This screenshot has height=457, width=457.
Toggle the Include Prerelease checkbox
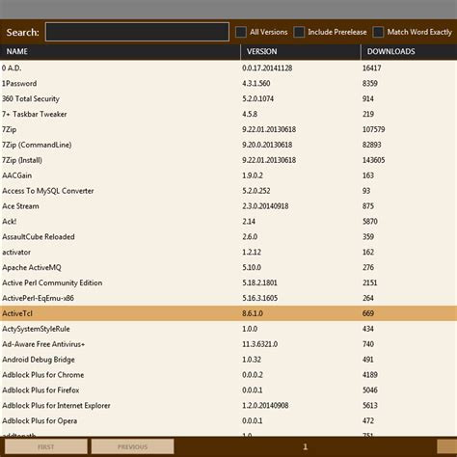[x=299, y=32]
